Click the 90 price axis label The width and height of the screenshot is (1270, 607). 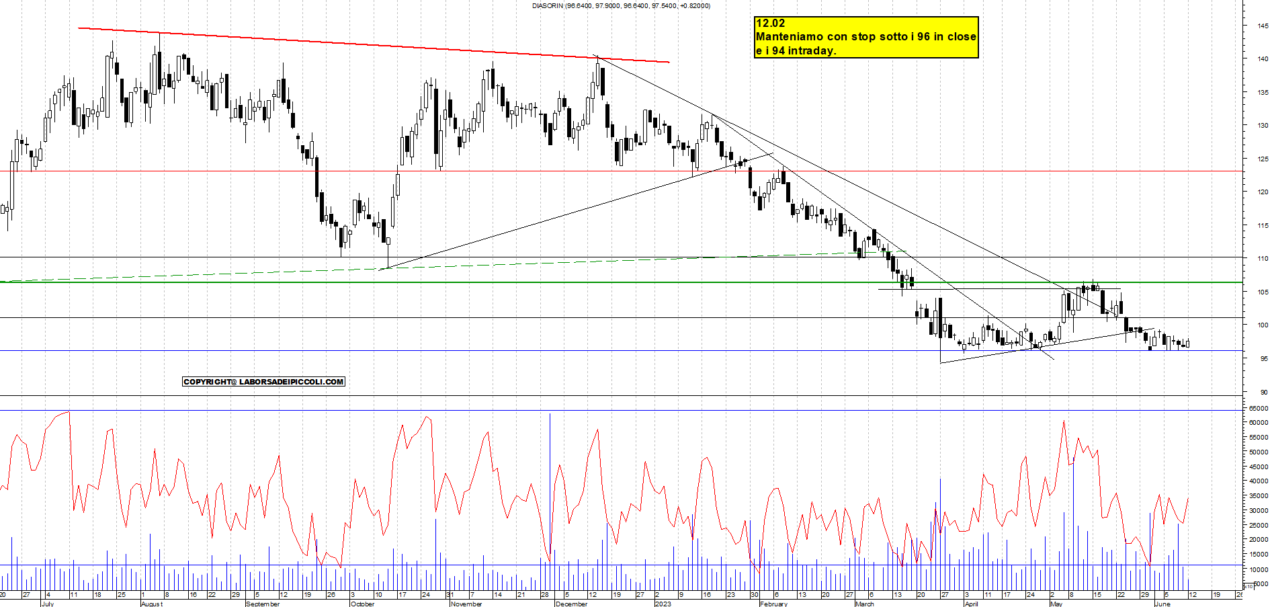tap(1265, 393)
